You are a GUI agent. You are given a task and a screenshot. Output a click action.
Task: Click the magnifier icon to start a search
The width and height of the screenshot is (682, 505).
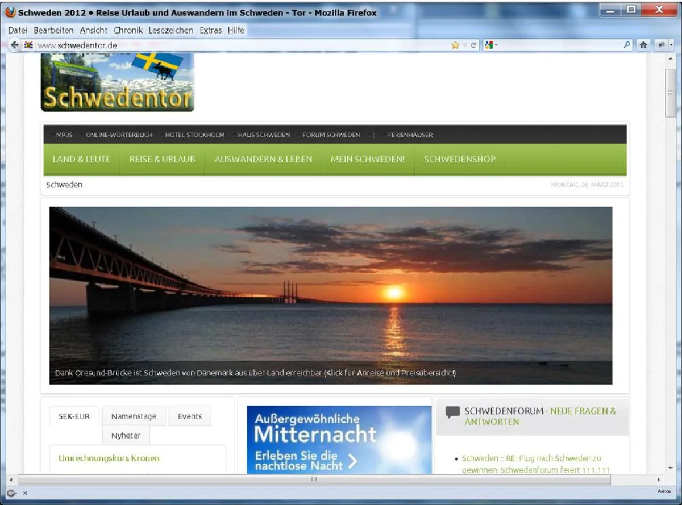click(626, 44)
